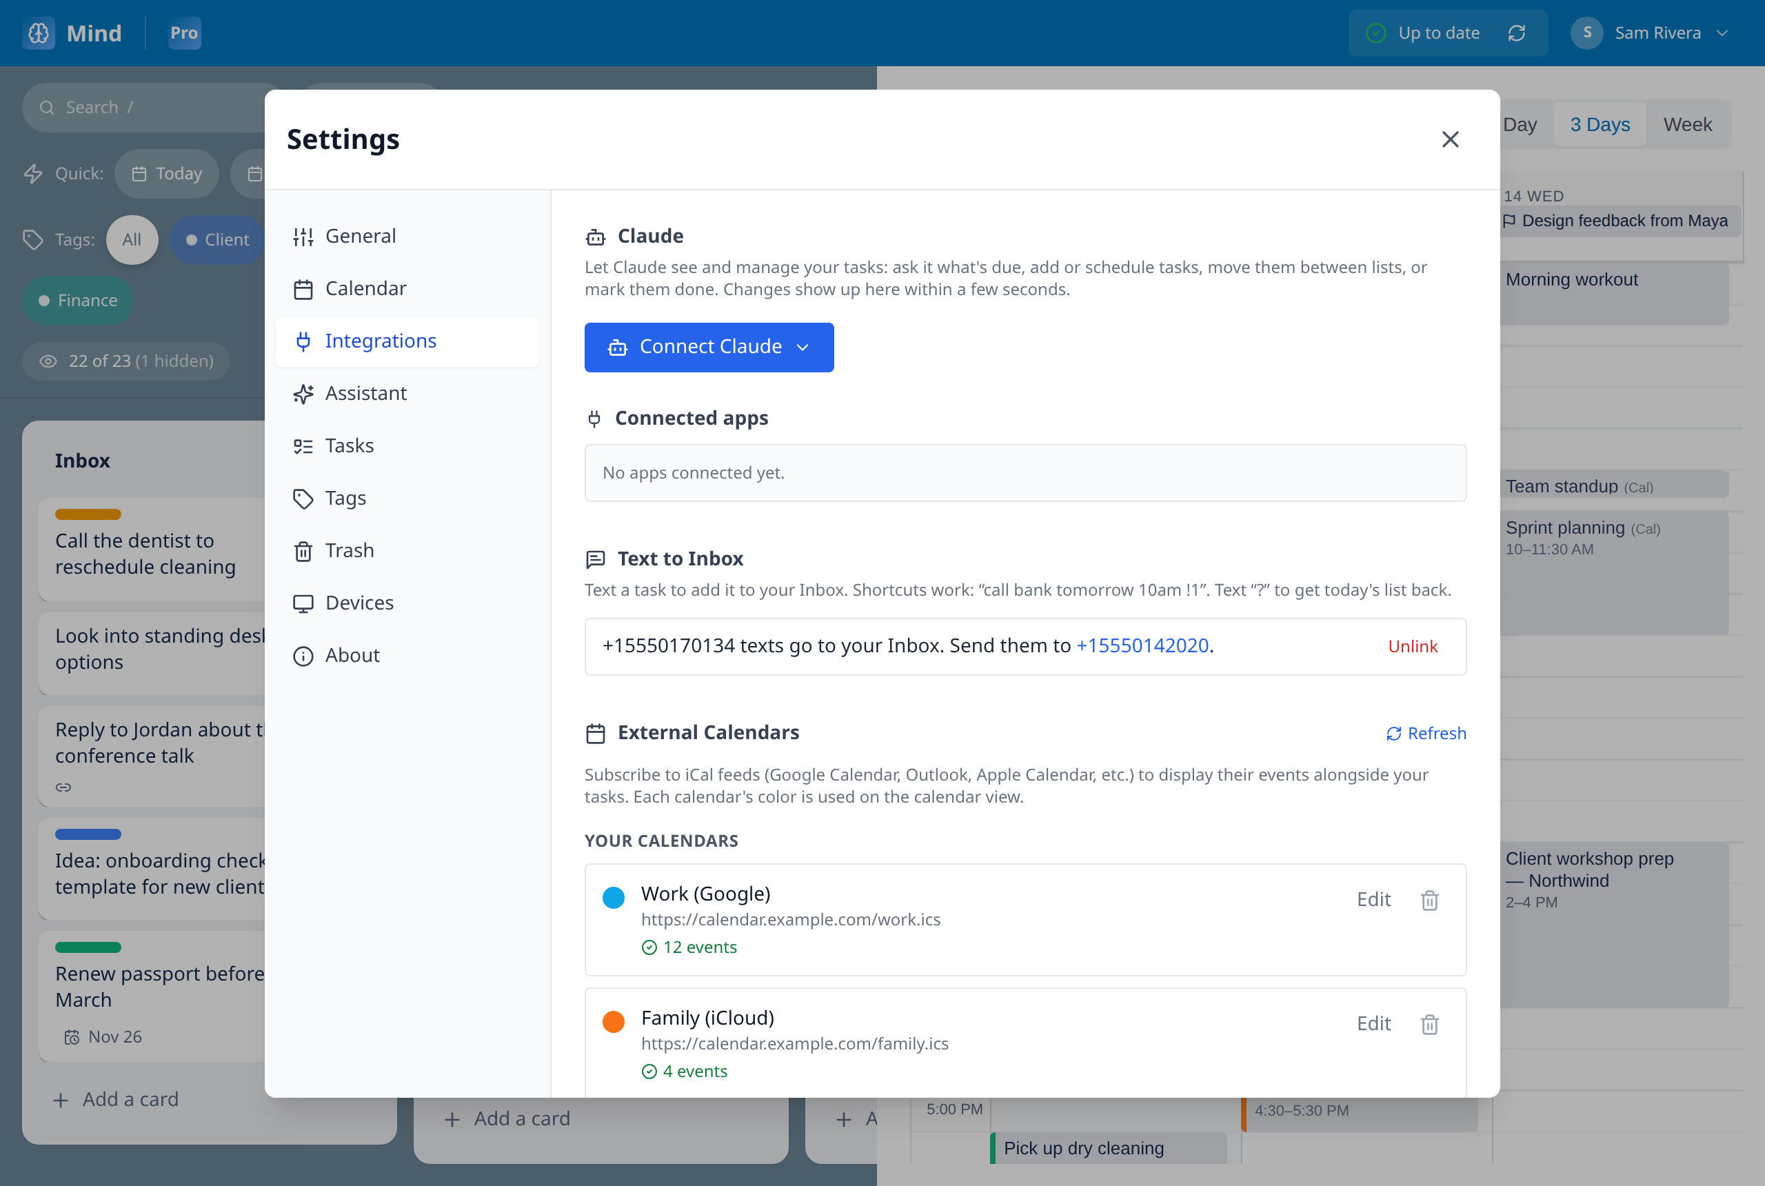Go to Tasks settings section

[407, 446]
